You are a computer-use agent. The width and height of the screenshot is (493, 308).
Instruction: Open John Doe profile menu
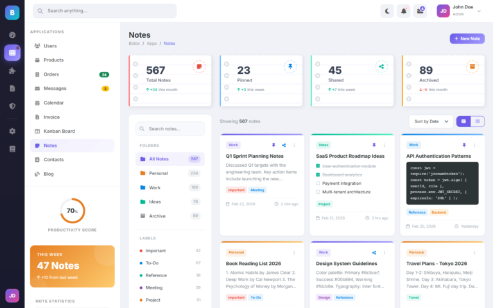pyautogui.click(x=461, y=10)
